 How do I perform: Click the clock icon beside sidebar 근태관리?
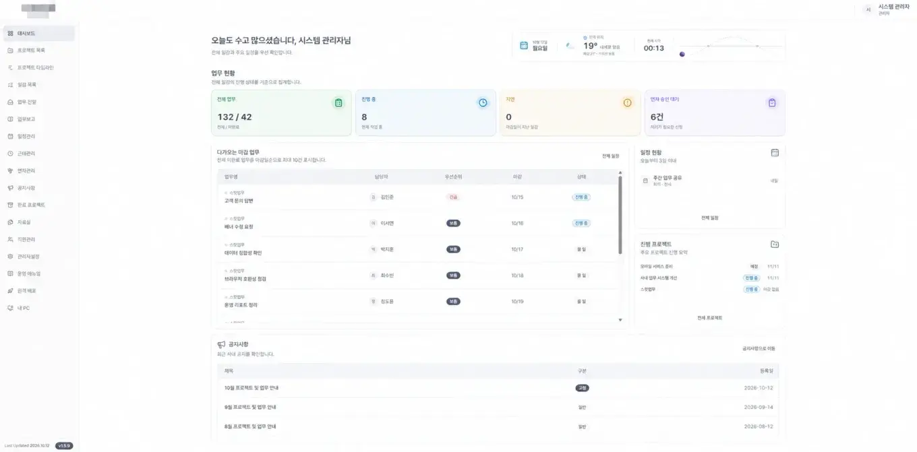coord(10,154)
